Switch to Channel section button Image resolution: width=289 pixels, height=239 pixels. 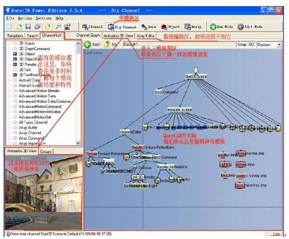click(92, 27)
